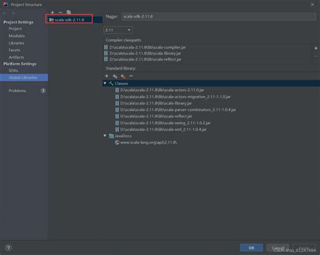This screenshot has width=320, height=255.
Task: Click the Problems count badge
Action: click(43, 90)
